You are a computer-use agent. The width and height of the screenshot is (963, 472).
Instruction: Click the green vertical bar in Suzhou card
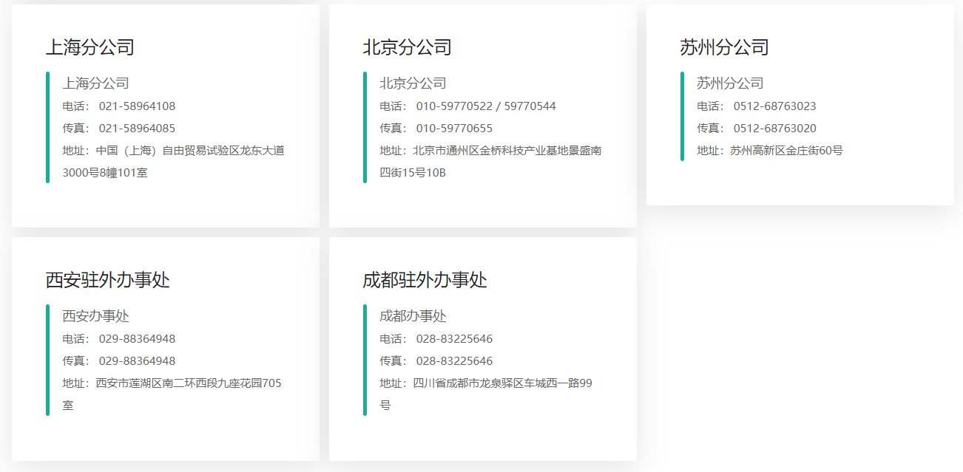pos(682,116)
